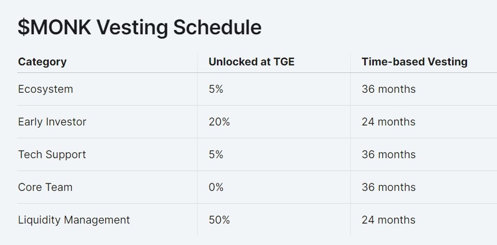Click the Ecosystem category cell
This screenshot has height=245, width=497.
pyautogui.click(x=46, y=89)
